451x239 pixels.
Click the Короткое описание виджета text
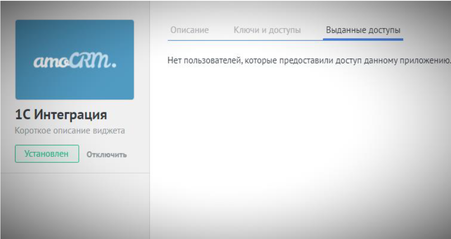pos(70,131)
